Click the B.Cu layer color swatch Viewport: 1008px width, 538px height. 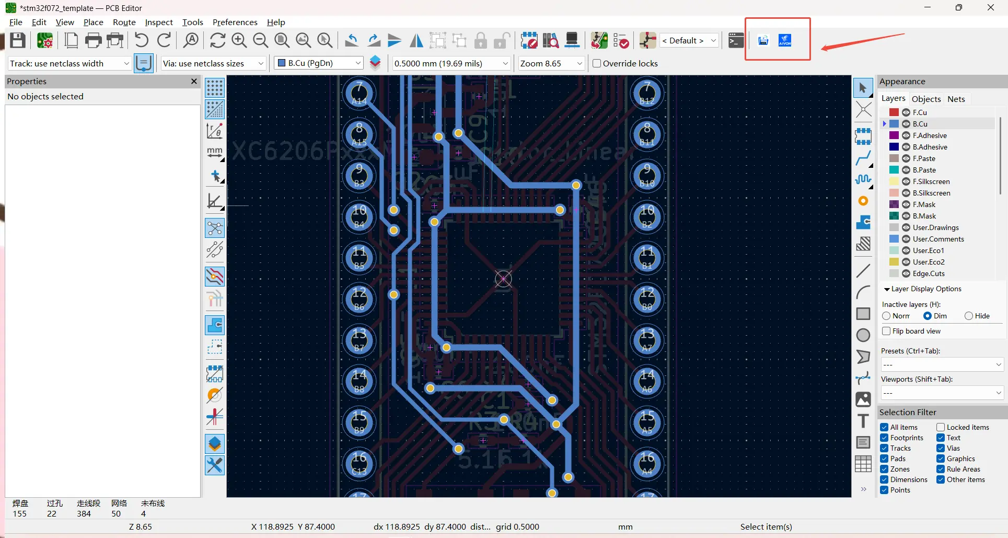tap(894, 124)
